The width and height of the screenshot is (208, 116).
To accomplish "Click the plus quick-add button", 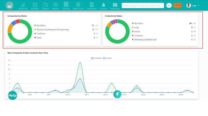I will point(169,6).
